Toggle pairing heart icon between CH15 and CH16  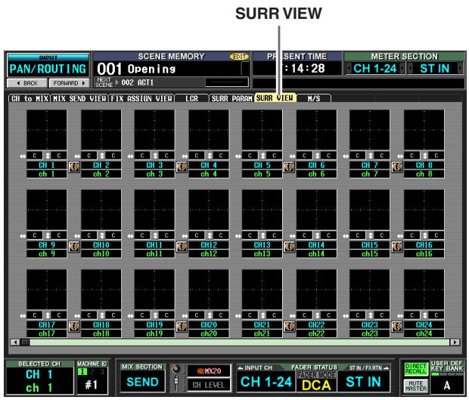pyautogui.click(x=397, y=247)
